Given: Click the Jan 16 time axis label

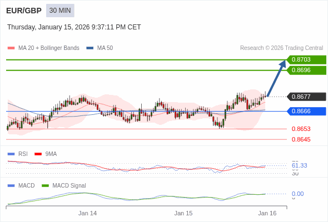Looking at the screenshot, I should click(x=267, y=213).
